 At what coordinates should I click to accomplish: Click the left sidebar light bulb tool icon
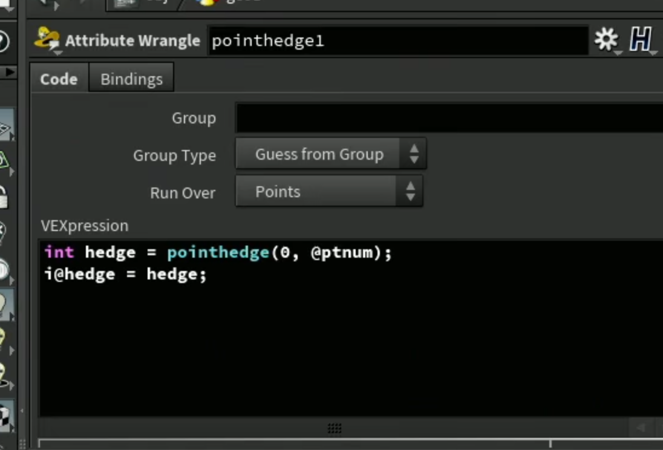(x=5, y=304)
